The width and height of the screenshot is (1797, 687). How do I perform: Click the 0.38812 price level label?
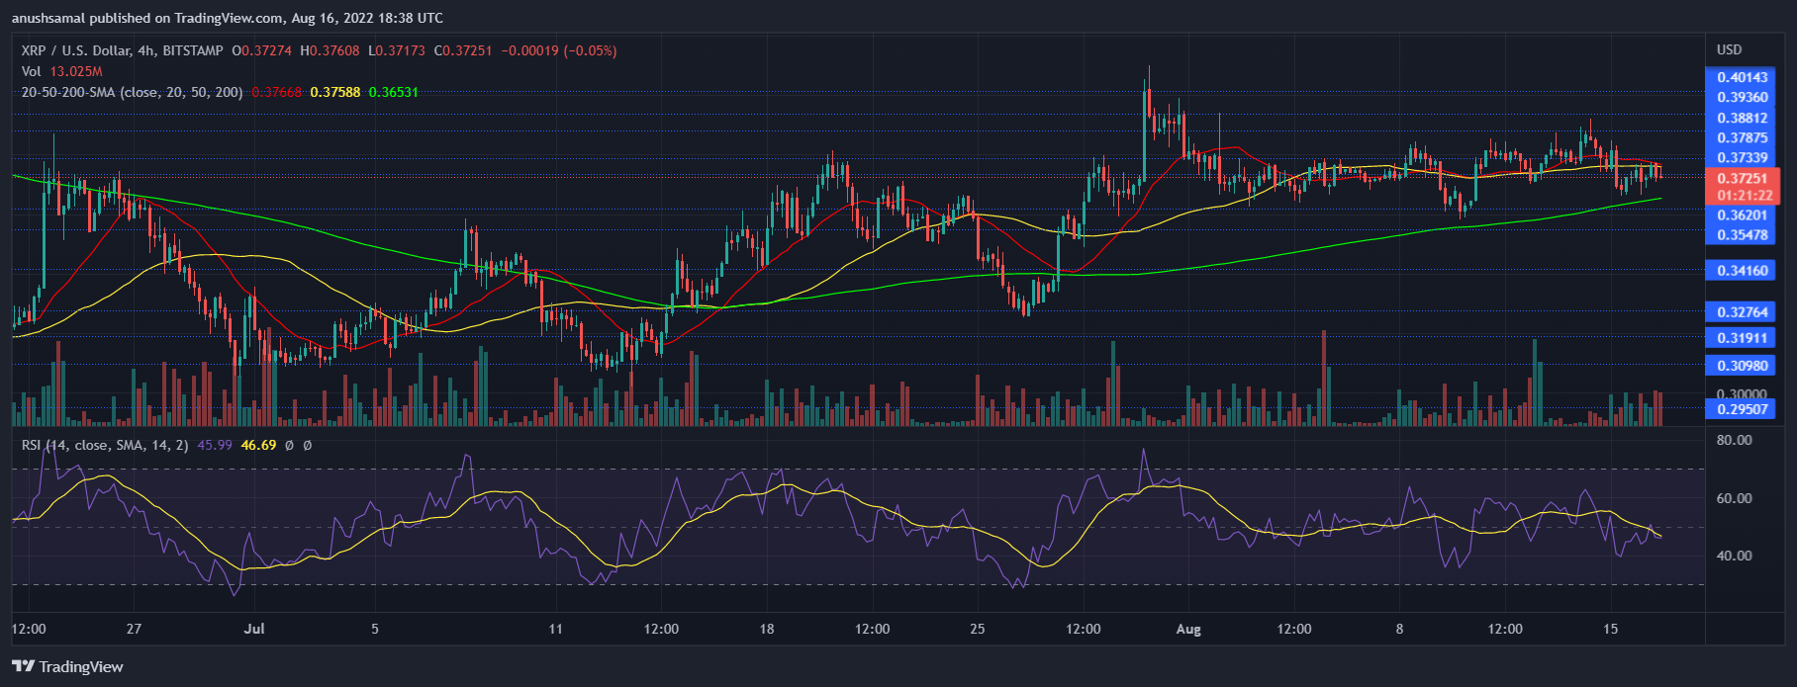pos(1742,118)
